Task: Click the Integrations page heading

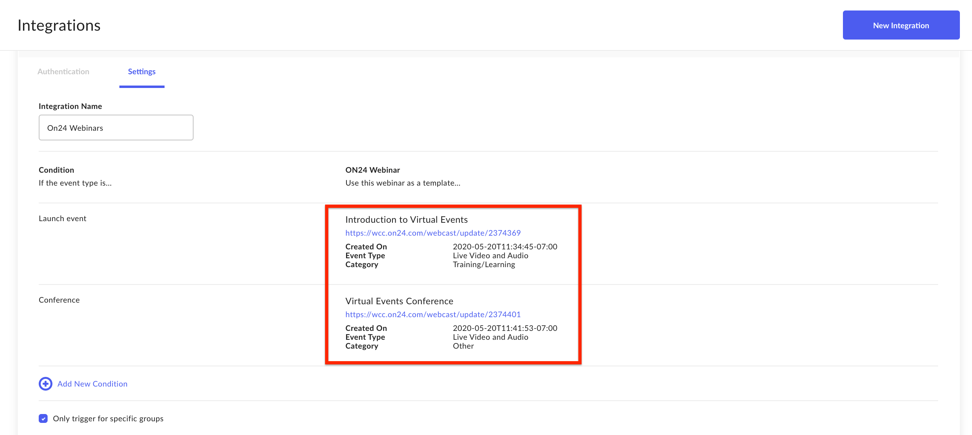Action: 59,25
